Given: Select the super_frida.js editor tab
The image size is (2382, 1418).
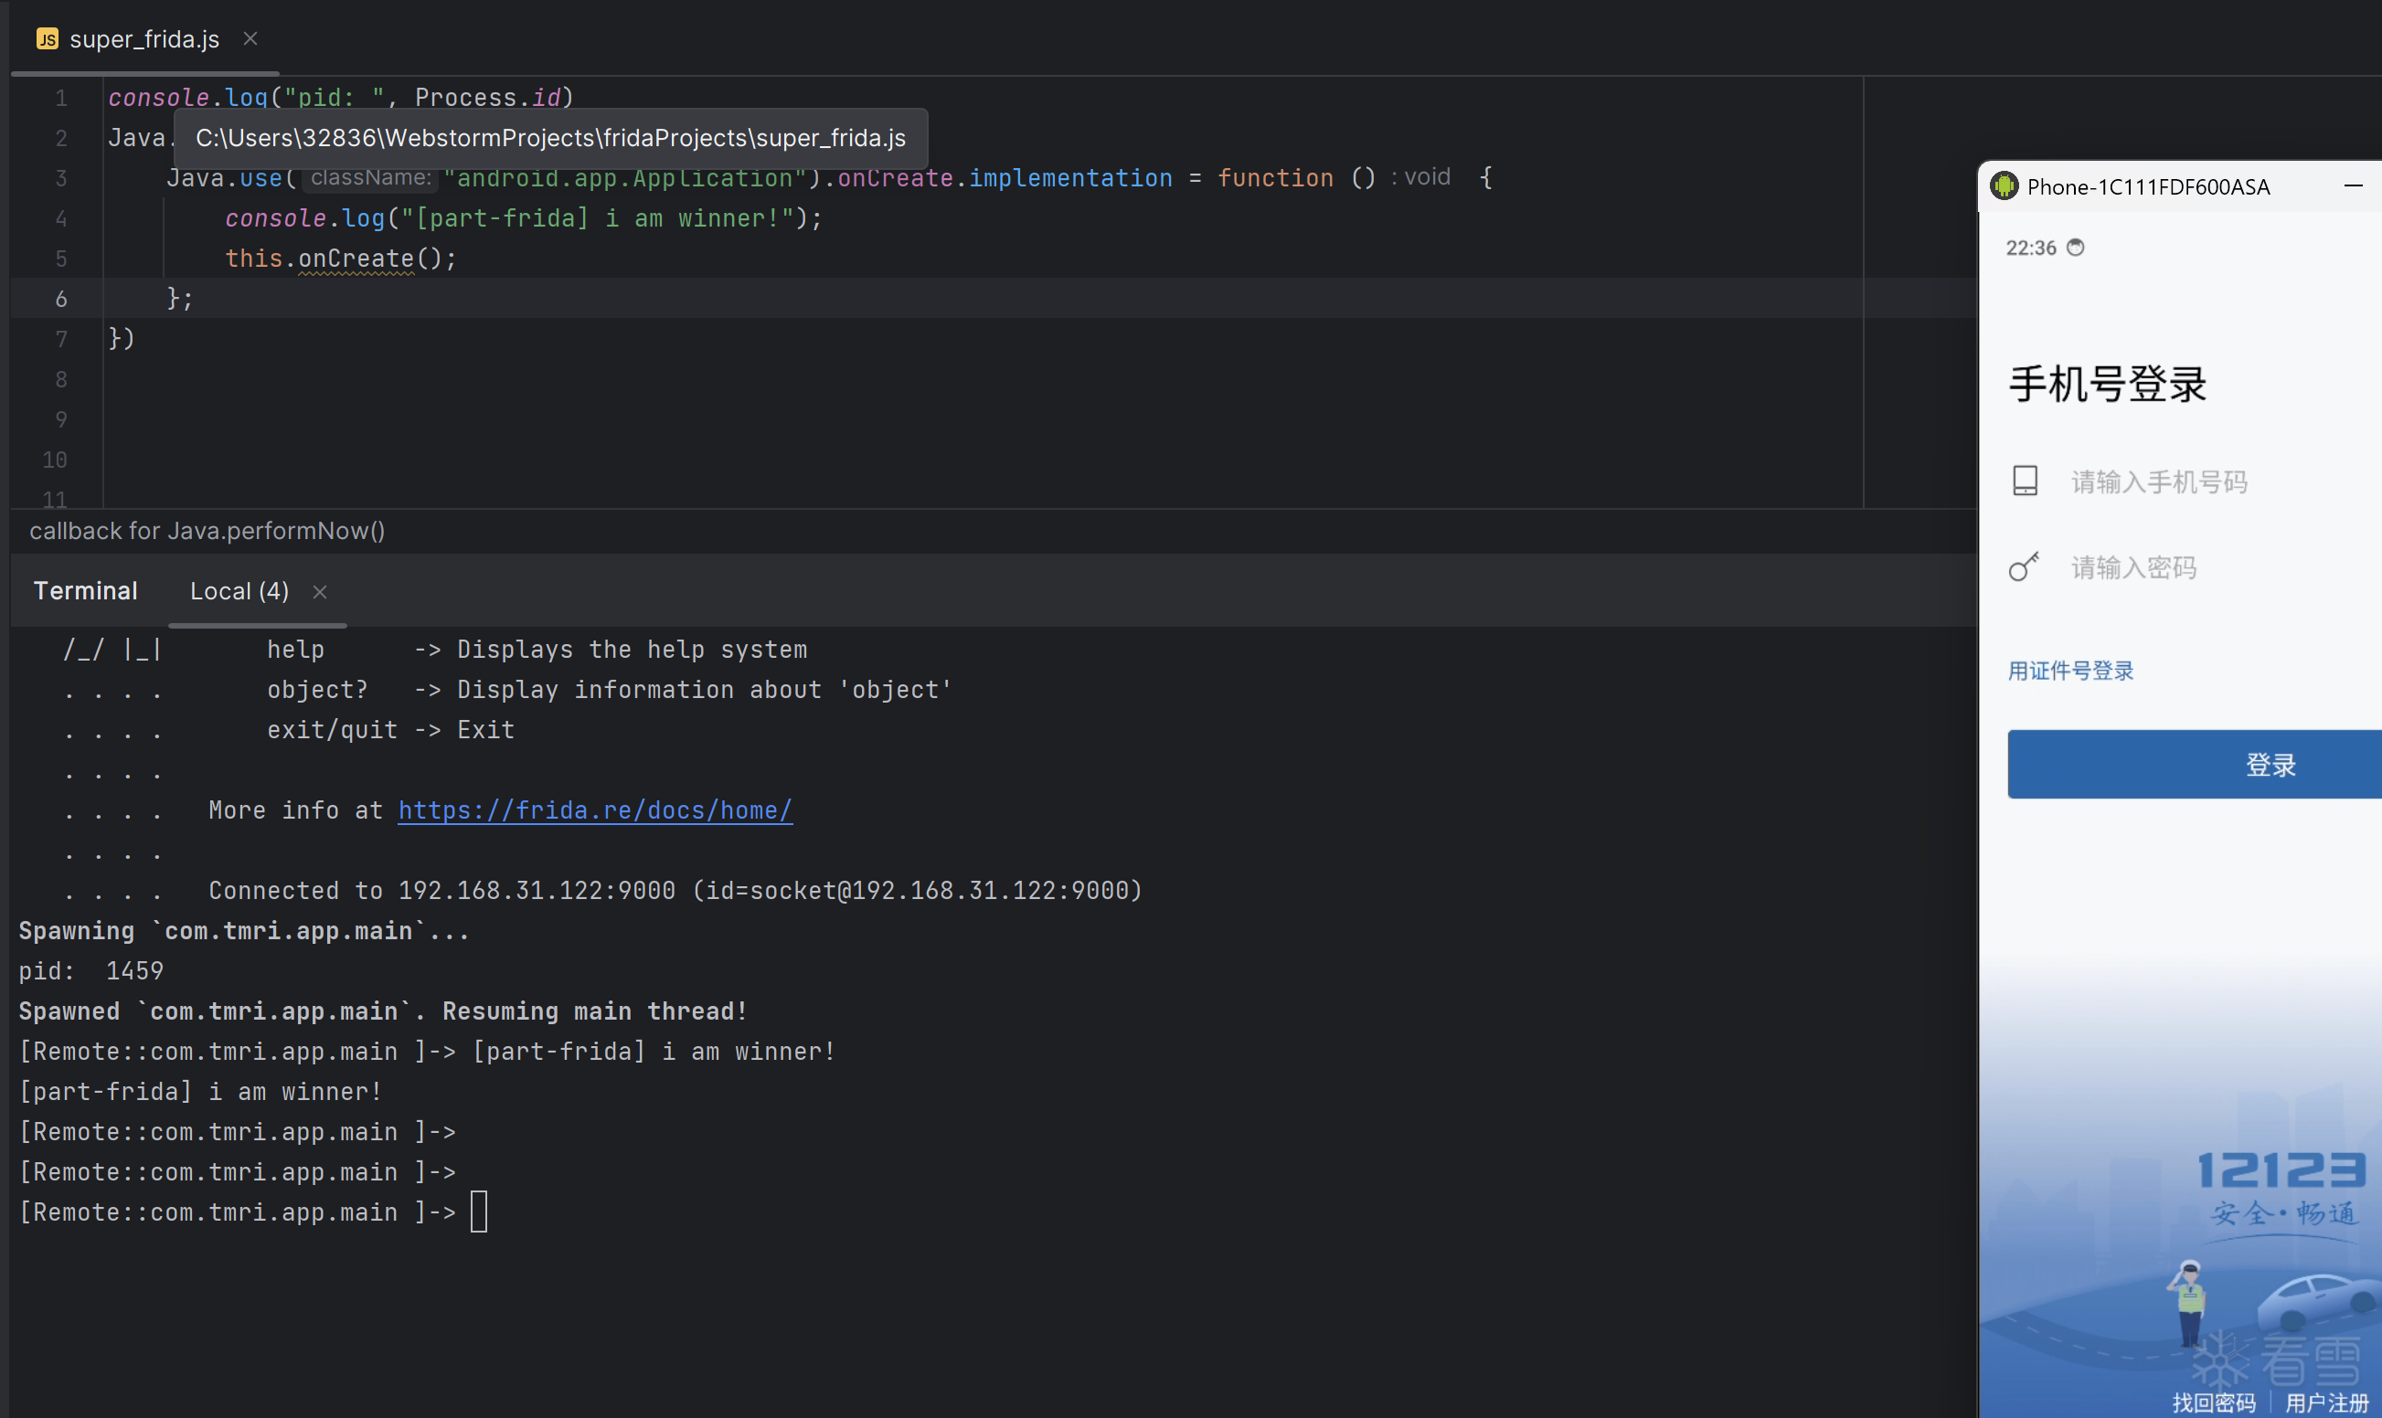Looking at the screenshot, I should point(144,39).
